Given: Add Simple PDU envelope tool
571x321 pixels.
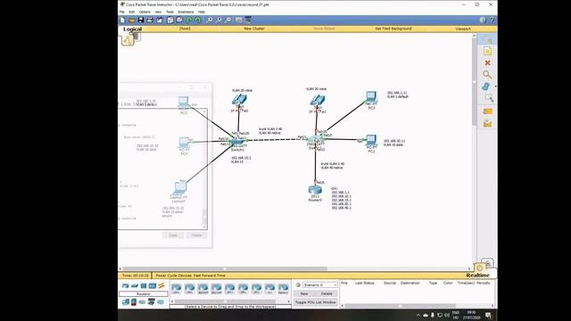Looking at the screenshot, I should [487, 111].
